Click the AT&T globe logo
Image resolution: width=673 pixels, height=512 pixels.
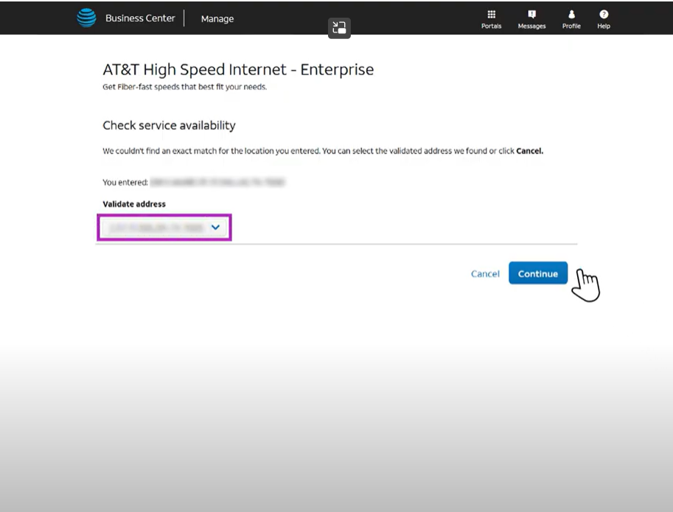click(86, 18)
